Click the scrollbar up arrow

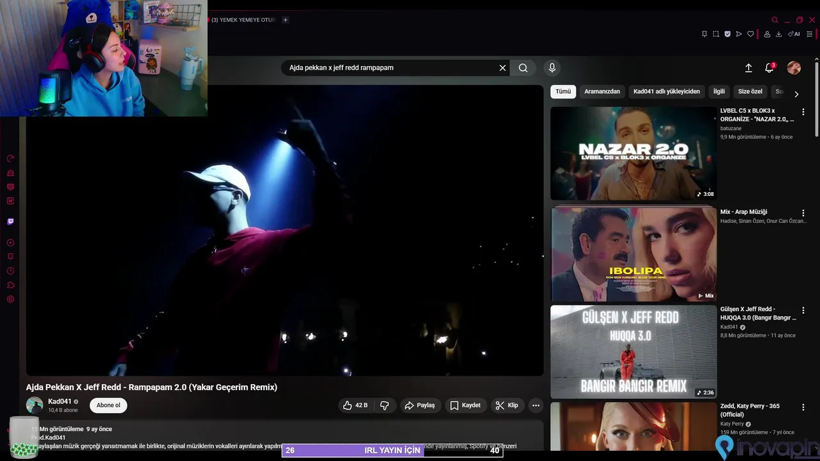click(816, 58)
